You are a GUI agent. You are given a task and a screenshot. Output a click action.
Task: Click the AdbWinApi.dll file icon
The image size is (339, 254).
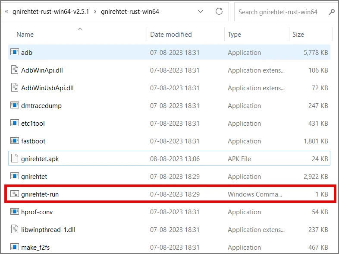click(x=15, y=70)
